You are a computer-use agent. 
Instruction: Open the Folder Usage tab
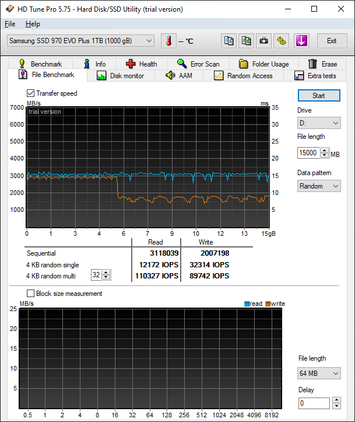click(x=264, y=64)
